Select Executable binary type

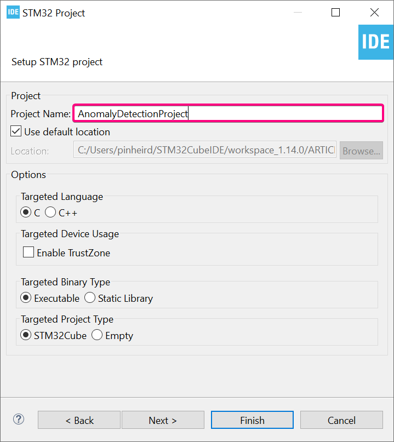pos(26,298)
